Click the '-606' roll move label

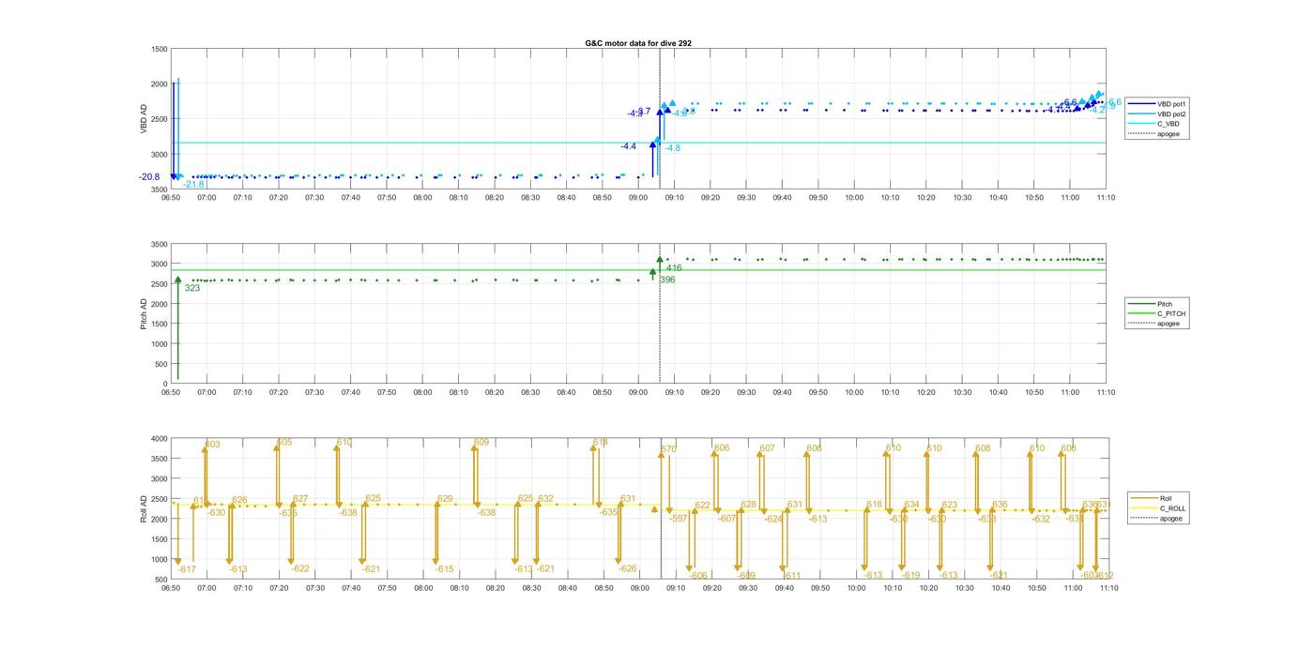click(x=697, y=576)
